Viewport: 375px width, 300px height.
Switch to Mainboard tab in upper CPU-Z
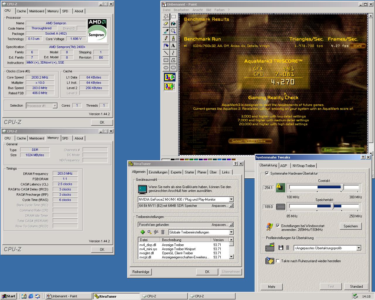pos(37,11)
